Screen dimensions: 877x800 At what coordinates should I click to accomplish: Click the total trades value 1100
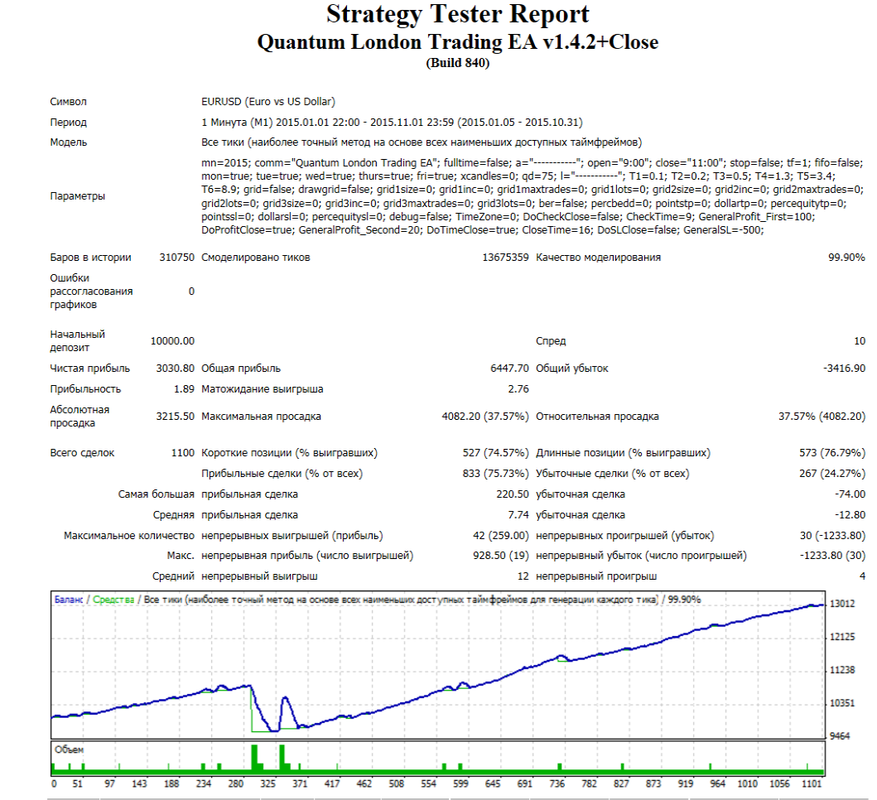click(182, 452)
